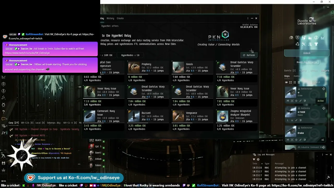Refresh the HyperNet offers list
Viewport: 334px width, 188px height.
(x=249, y=55)
